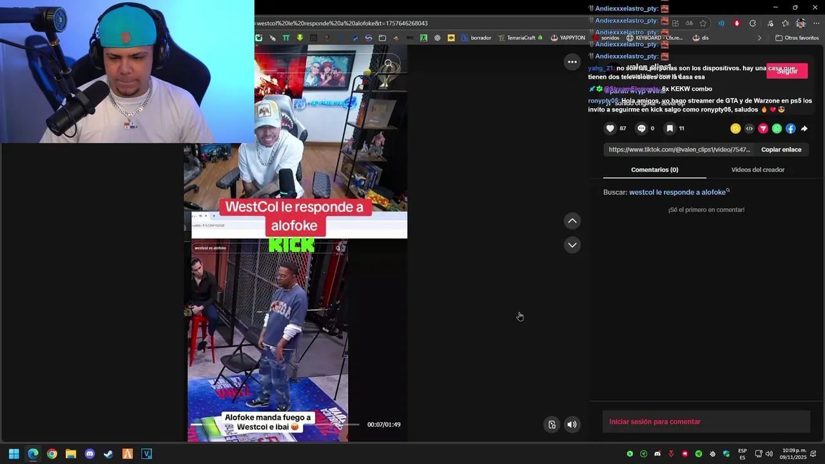Click the Spotify tray icon
The image size is (825, 464).
point(699,454)
